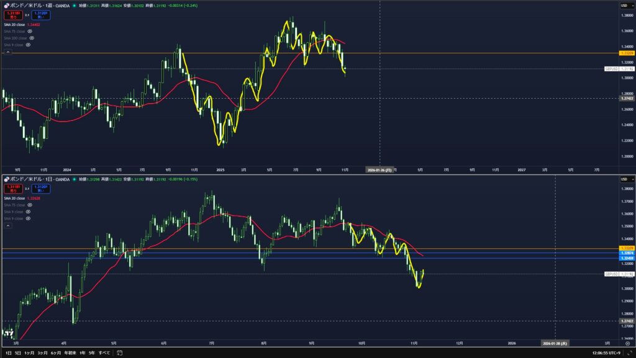Select 6ヶ月 time range
The height and width of the screenshot is (358, 636).
(56, 352)
